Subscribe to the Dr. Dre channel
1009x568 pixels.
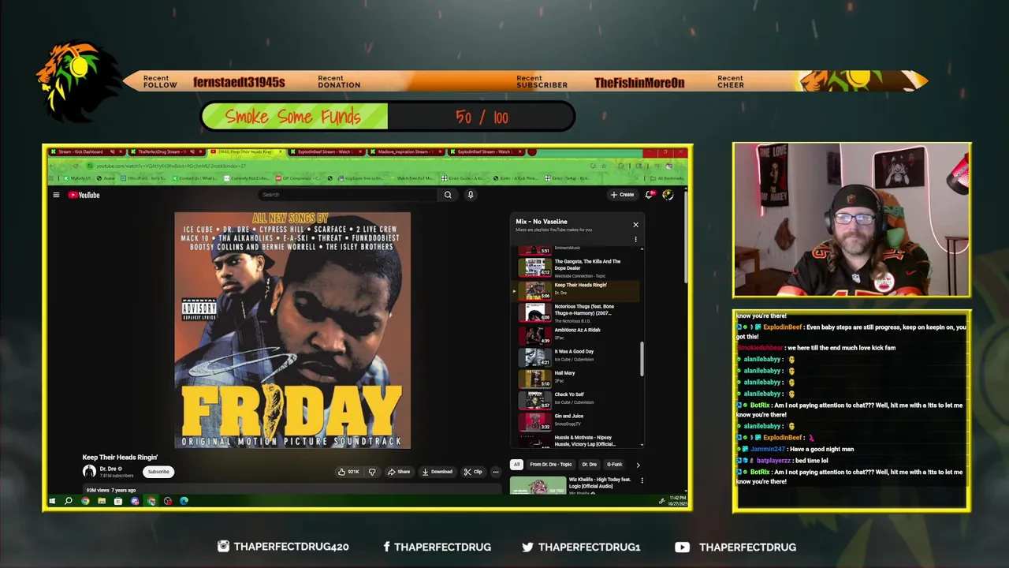158,472
